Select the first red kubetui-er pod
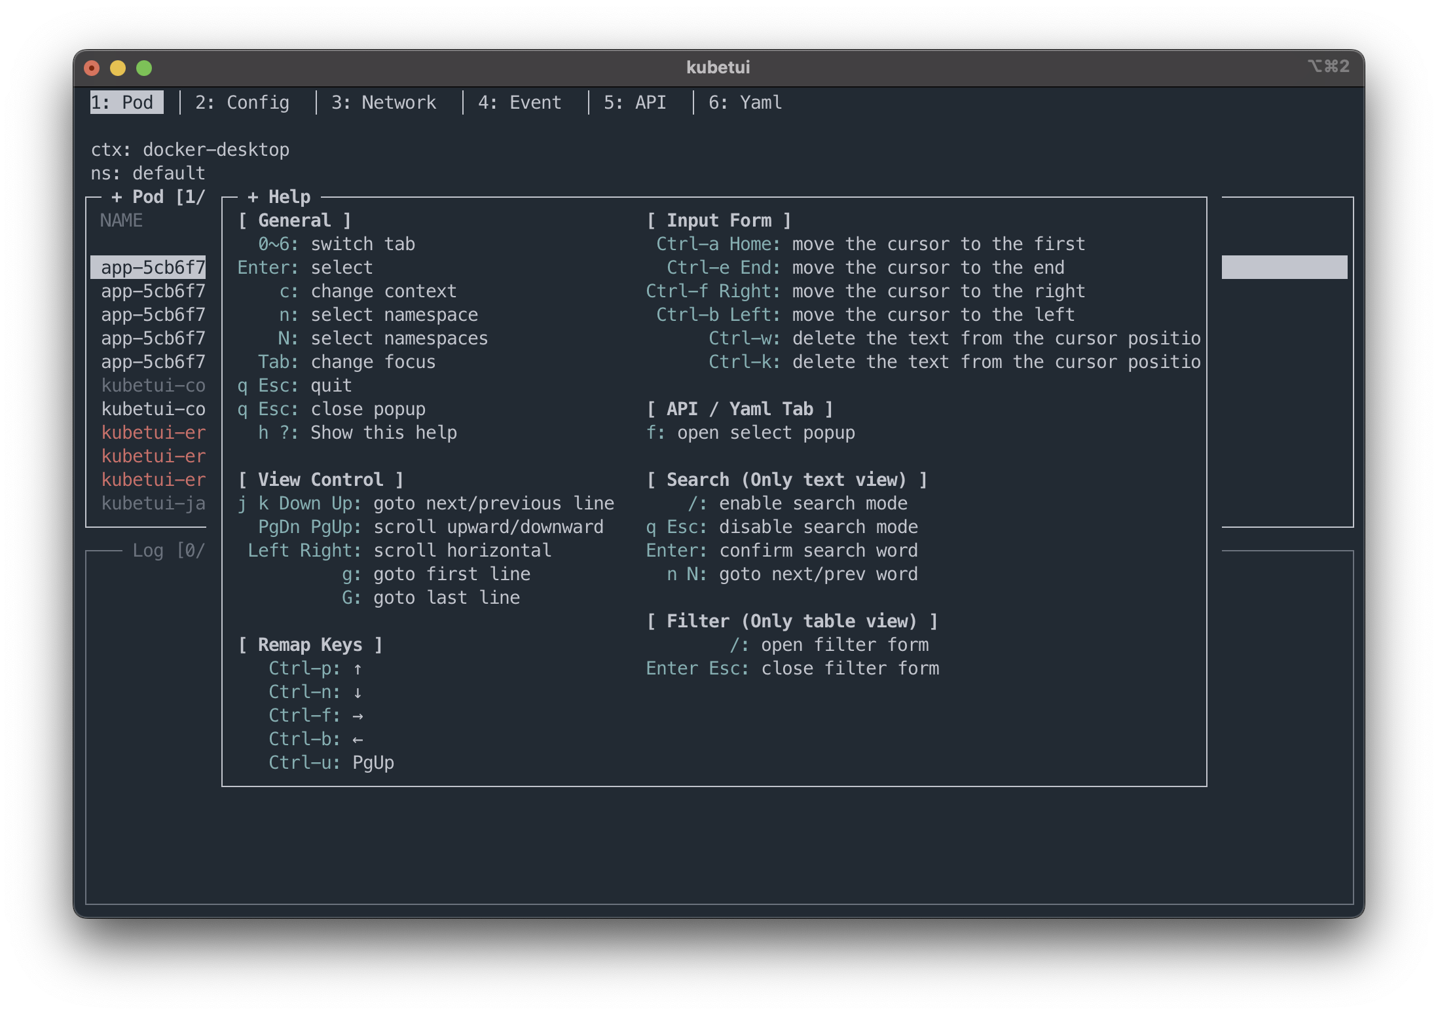The width and height of the screenshot is (1438, 1015). 153,433
